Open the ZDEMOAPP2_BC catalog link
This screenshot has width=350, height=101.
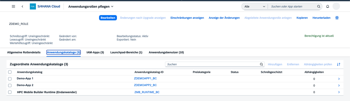[145, 85]
